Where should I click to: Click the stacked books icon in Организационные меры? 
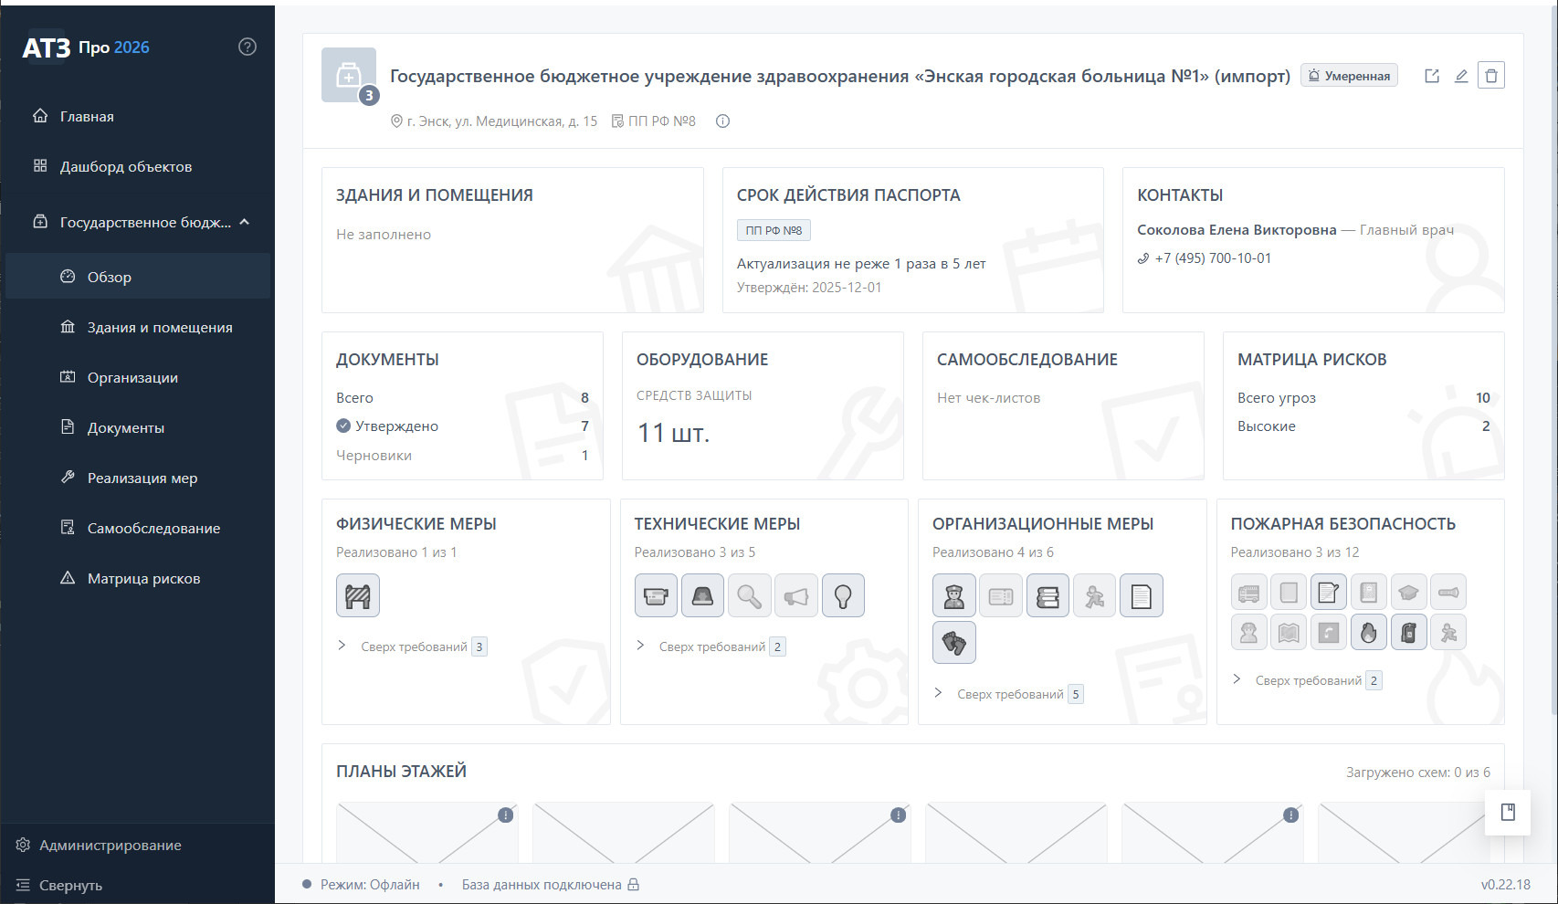1047,596
